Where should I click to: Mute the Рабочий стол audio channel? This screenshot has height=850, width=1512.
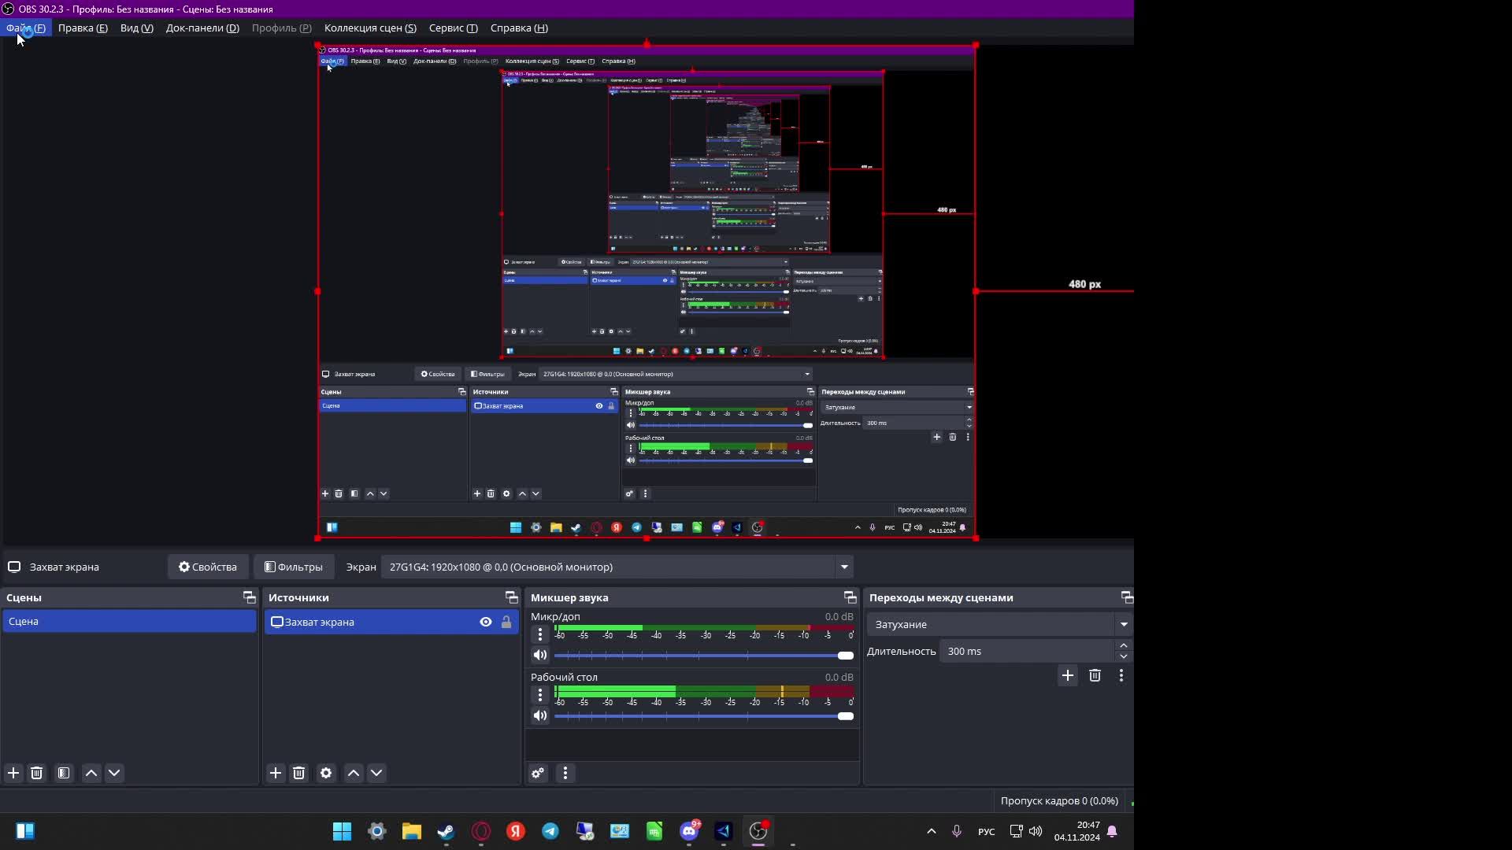click(540, 715)
